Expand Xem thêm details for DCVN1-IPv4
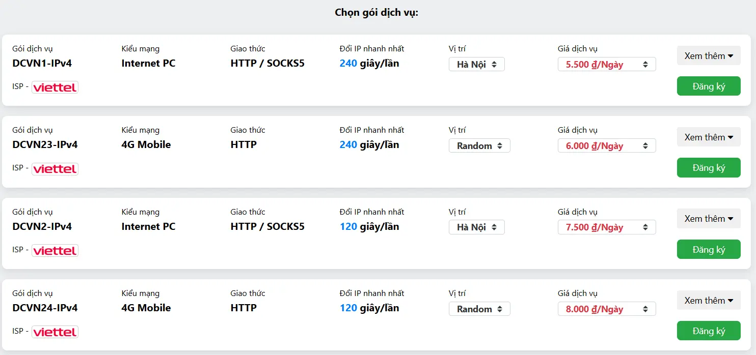 [708, 55]
